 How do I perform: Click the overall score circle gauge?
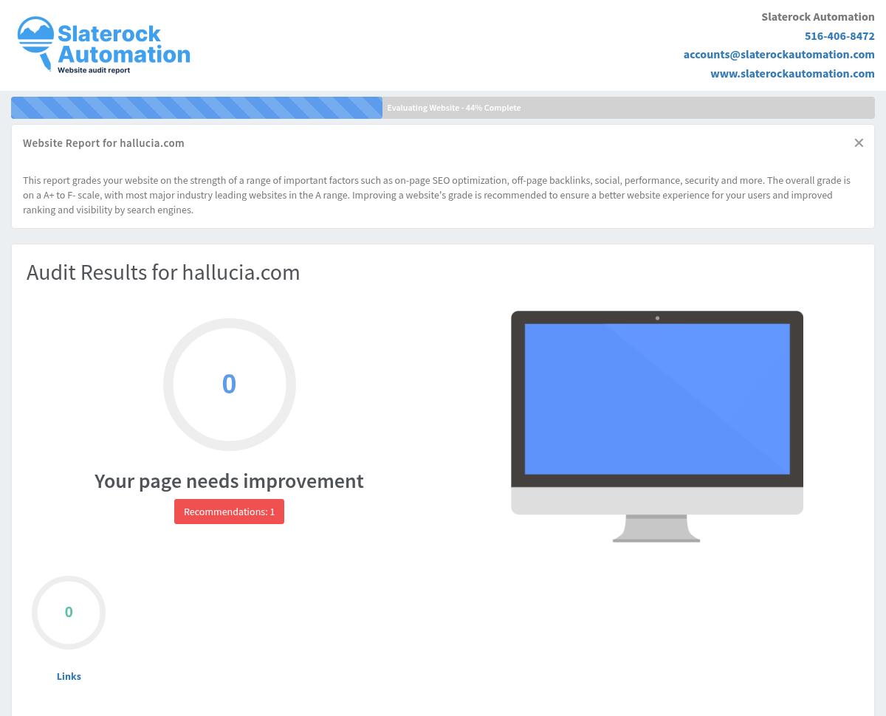(230, 385)
